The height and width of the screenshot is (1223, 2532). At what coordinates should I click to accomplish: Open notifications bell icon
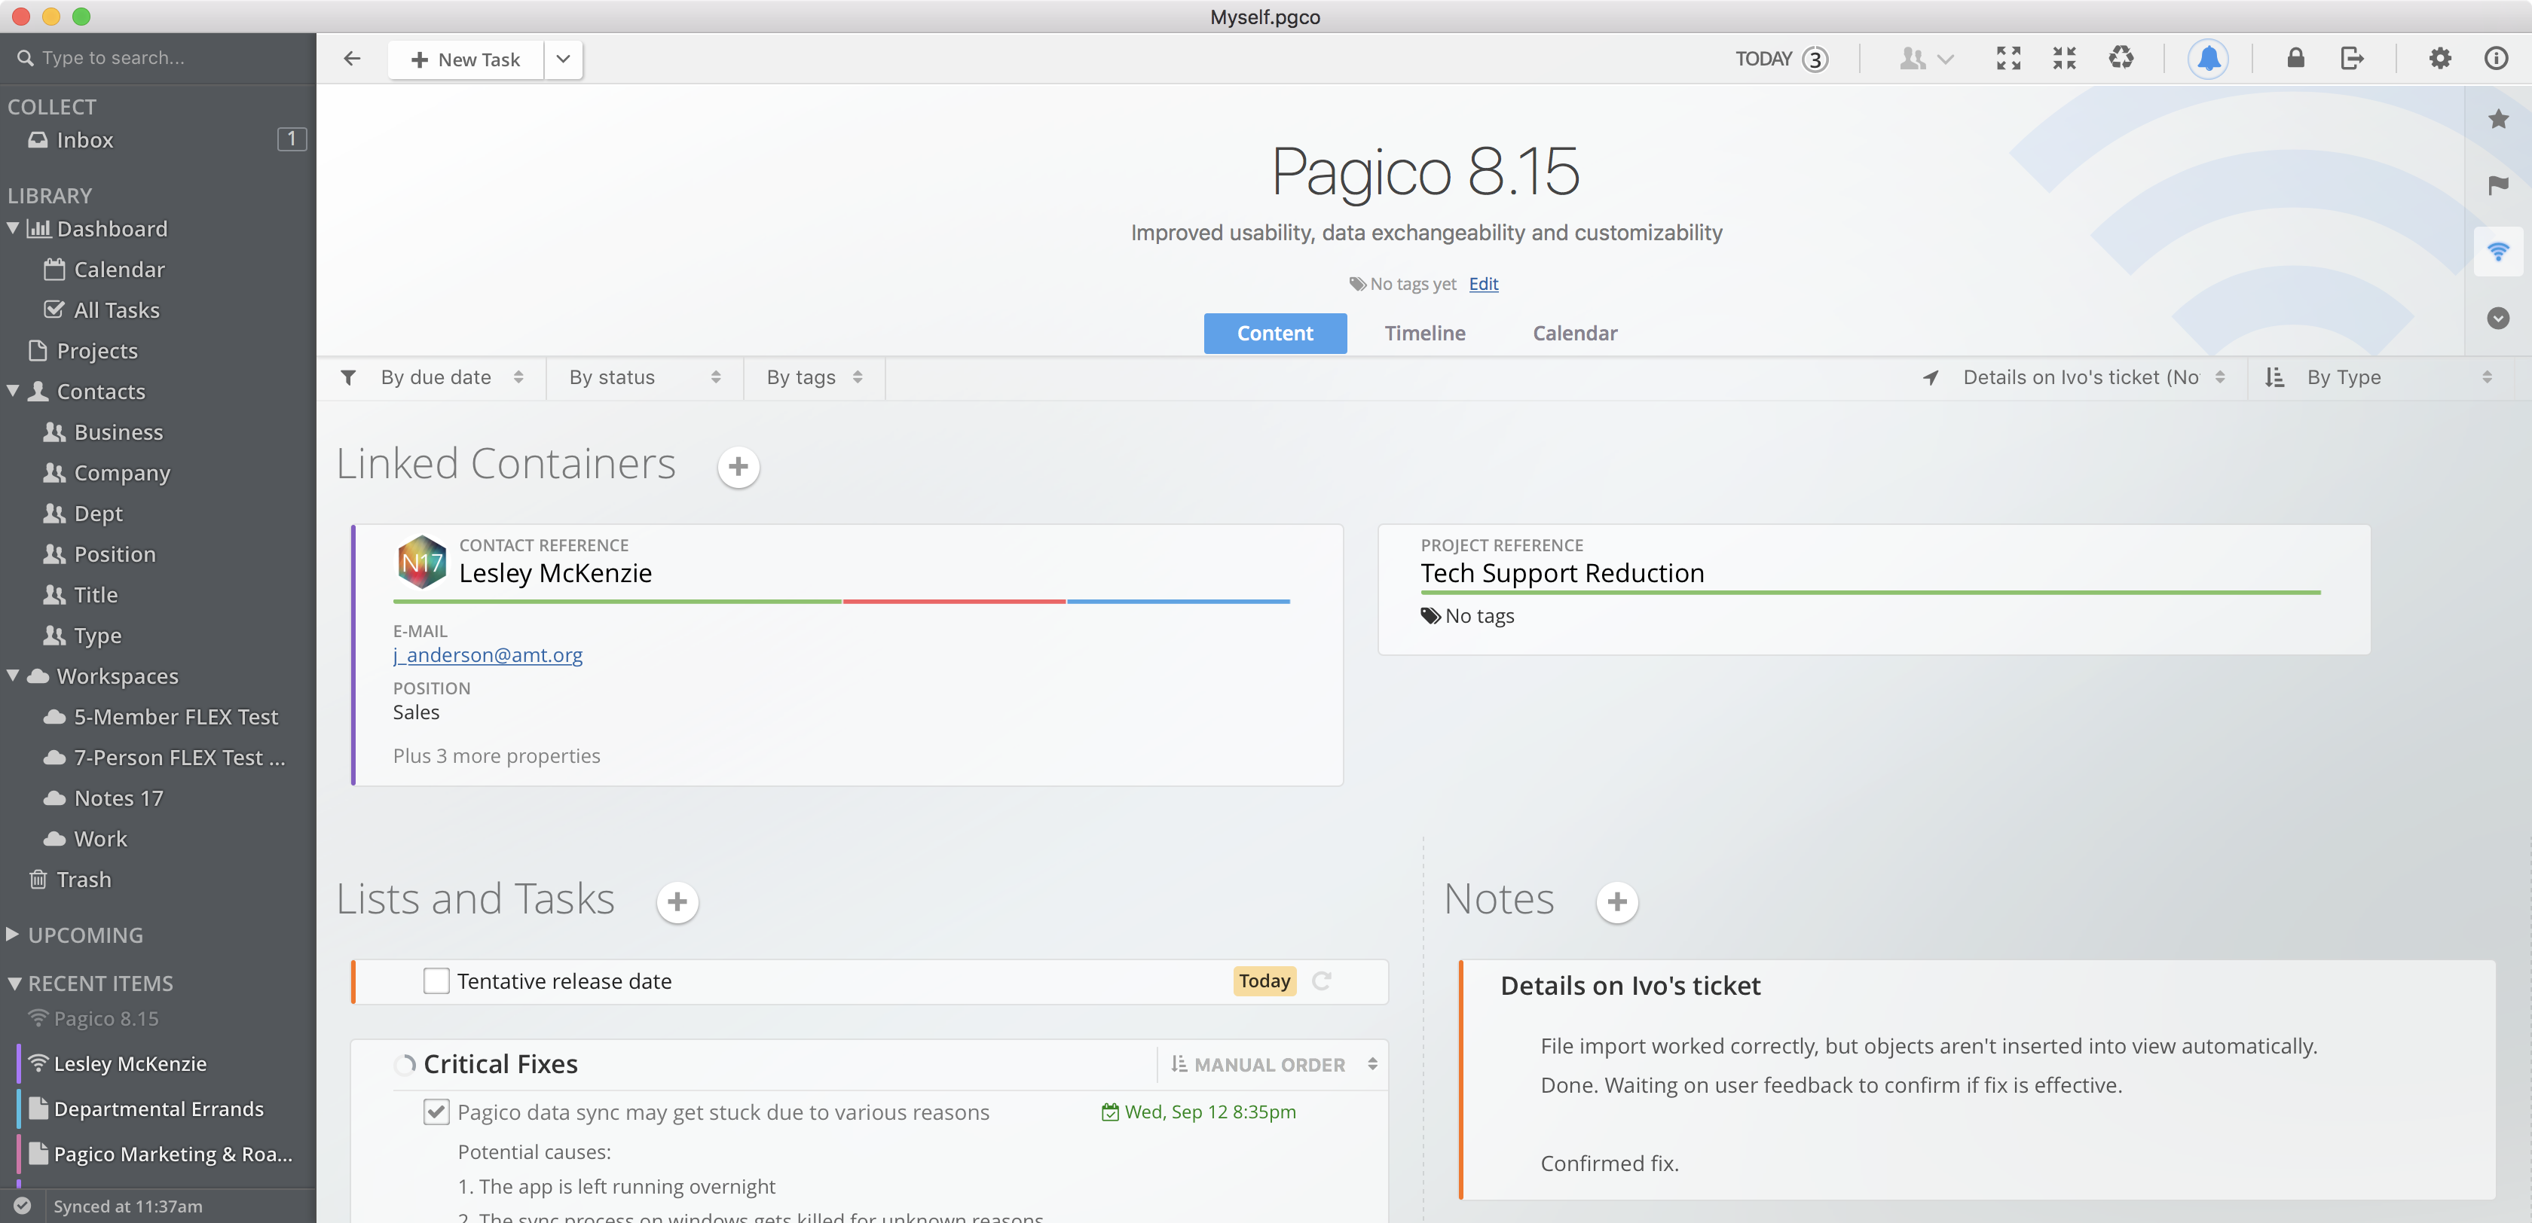pyautogui.click(x=2208, y=59)
